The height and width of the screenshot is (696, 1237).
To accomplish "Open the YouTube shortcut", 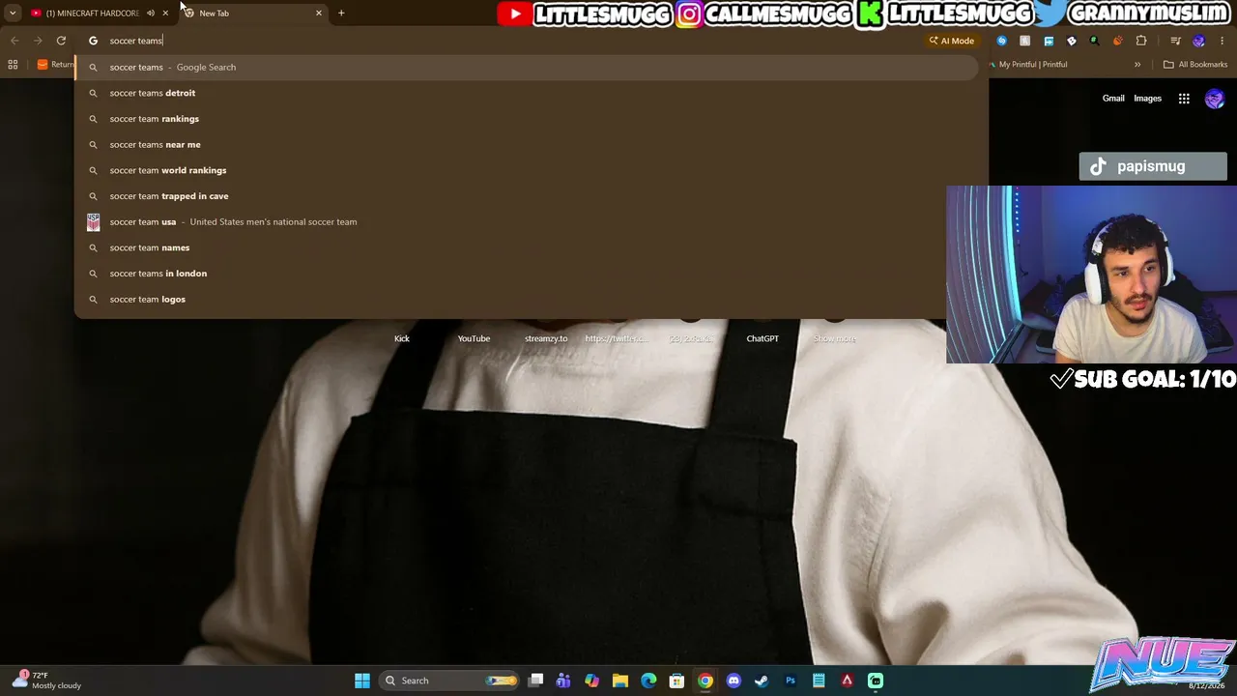I will (474, 338).
